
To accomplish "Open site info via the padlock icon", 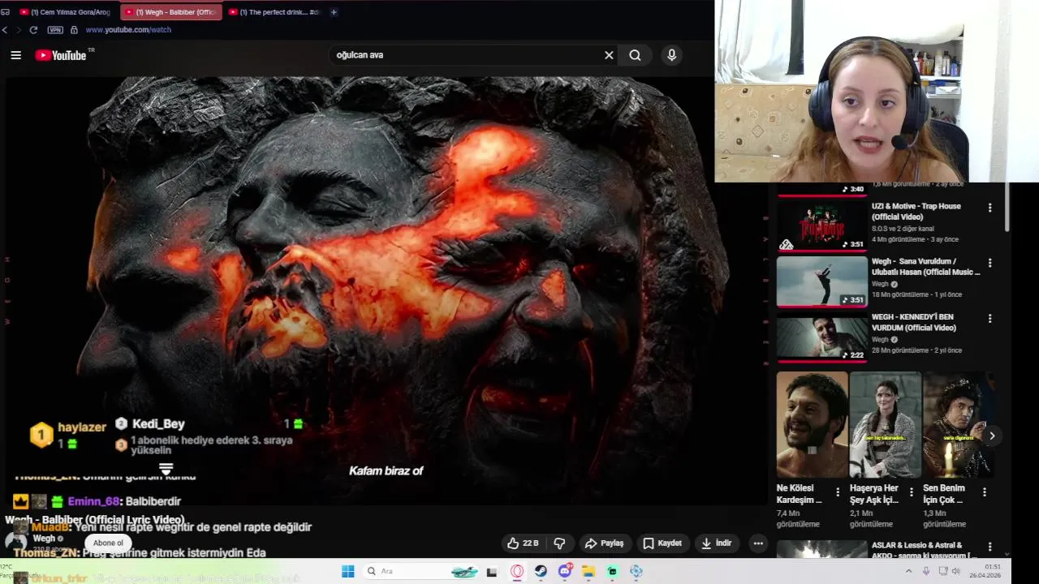I will 74,30.
